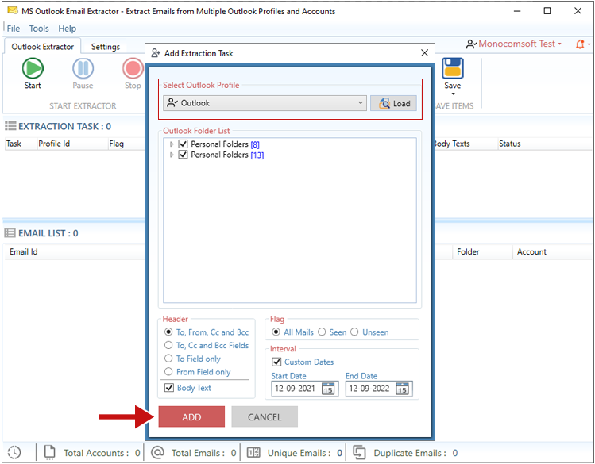Screen dimensions: 595x464
Task: Click the Start Date calendar icon
Action: pyautogui.click(x=328, y=389)
